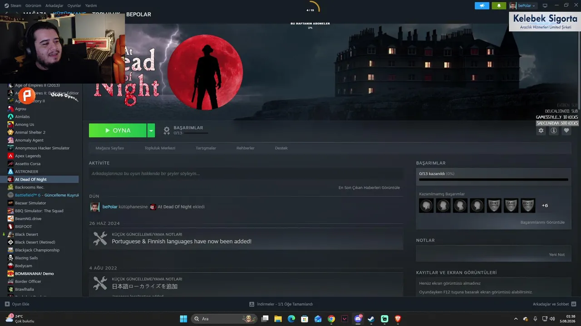Open Microsoft Edge from taskbar

291,319
